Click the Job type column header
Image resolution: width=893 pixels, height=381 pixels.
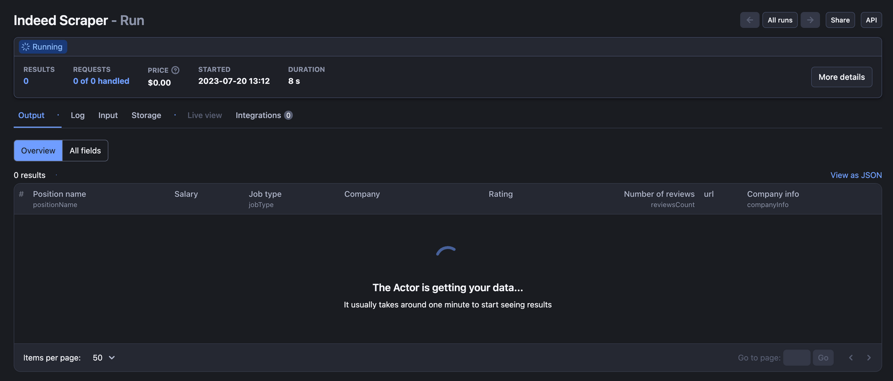coord(265,199)
